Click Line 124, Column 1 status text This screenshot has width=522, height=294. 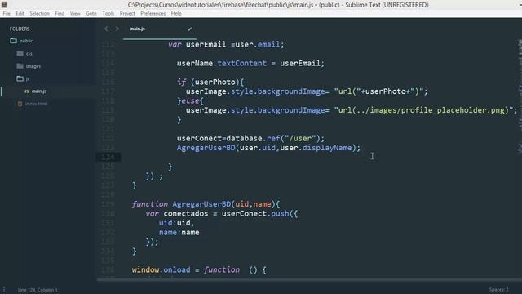point(38,290)
